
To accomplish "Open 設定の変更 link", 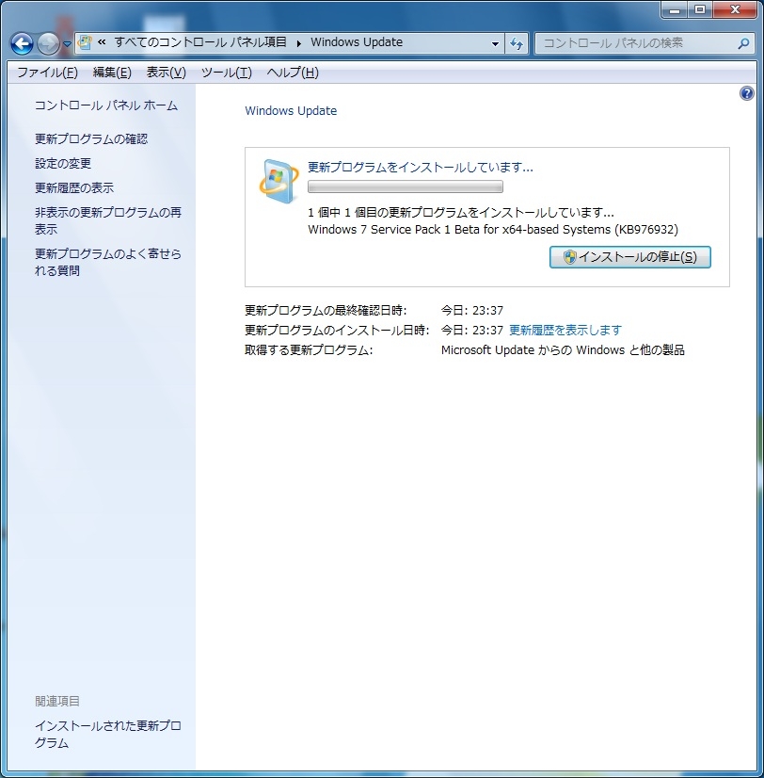I will tap(63, 163).
